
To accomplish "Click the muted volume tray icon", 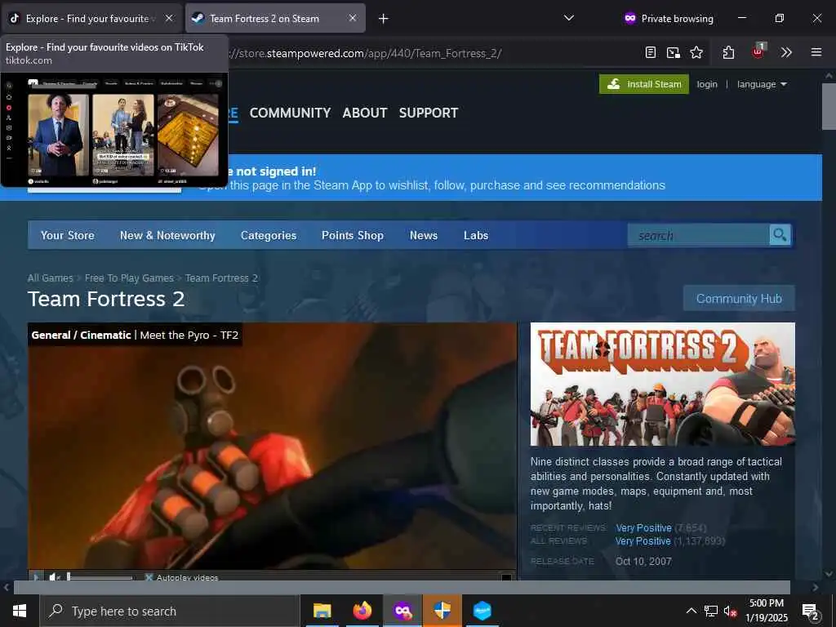I will tap(730, 611).
